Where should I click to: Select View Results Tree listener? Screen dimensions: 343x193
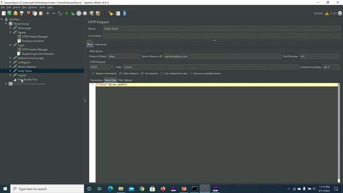[27, 79]
